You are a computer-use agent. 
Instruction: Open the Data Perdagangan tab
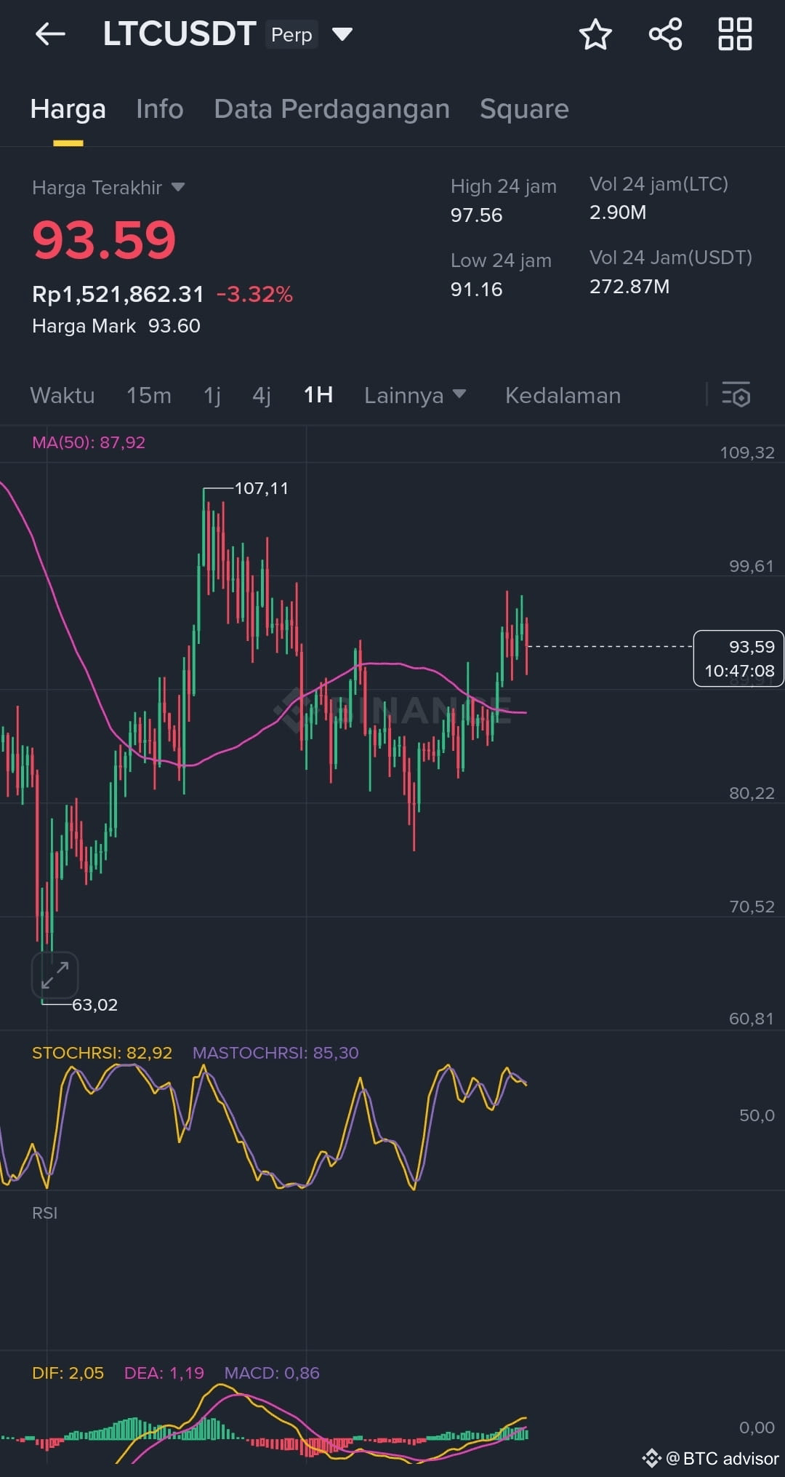coord(332,109)
